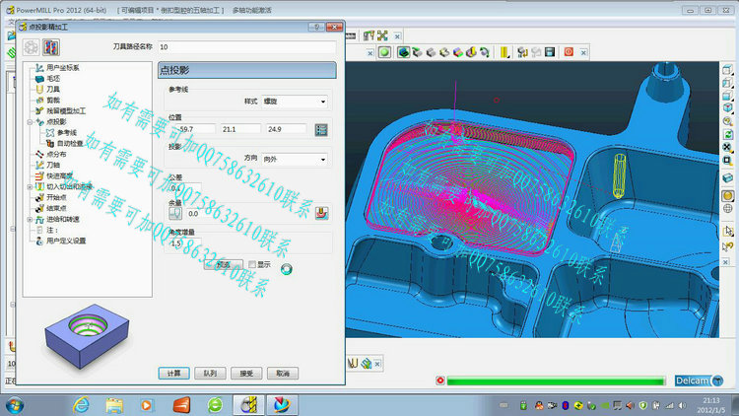Open the file explorer folder on taskbar
This screenshot has height=416, width=739.
click(x=114, y=405)
